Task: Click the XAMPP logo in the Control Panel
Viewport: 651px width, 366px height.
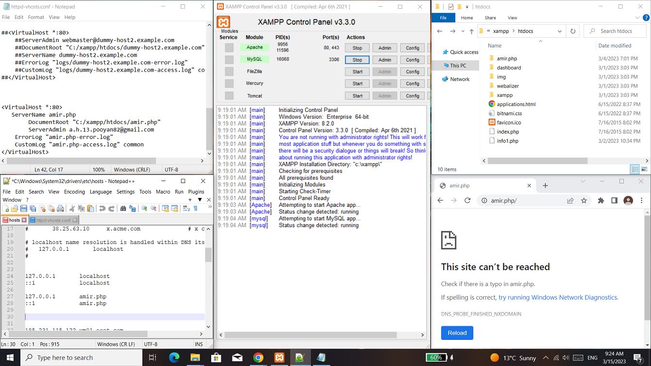Action: (224, 22)
